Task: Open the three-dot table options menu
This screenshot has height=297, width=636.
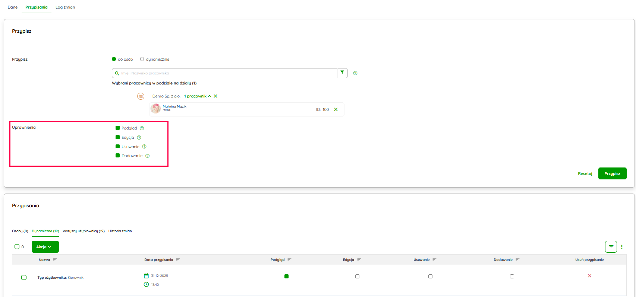Action: 621,247
